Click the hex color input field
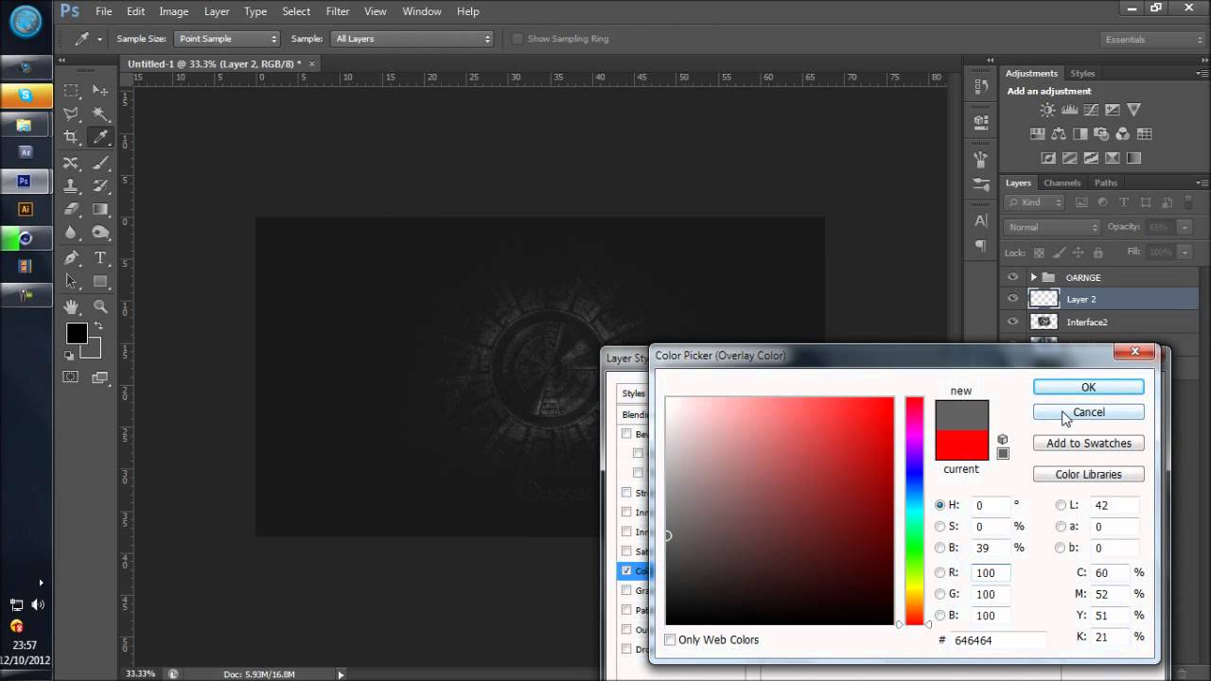Screen dimensions: 1211x681 pyautogui.click(x=993, y=640)
